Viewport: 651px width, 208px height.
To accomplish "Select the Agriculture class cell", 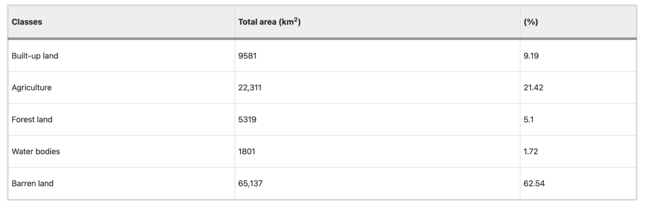I will point(32,88).
